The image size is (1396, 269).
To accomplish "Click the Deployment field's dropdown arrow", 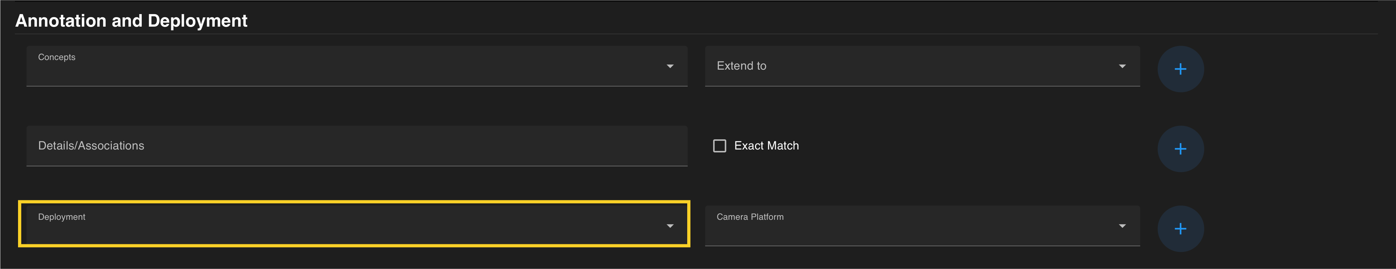I will click(x=670, y=226).
